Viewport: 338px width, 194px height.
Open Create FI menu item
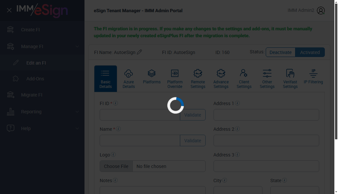tap(42, 30)
